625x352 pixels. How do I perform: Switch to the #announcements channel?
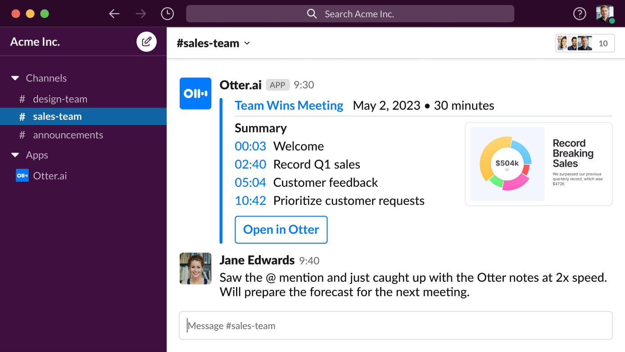pyautogui.click(x=68, y=135)
